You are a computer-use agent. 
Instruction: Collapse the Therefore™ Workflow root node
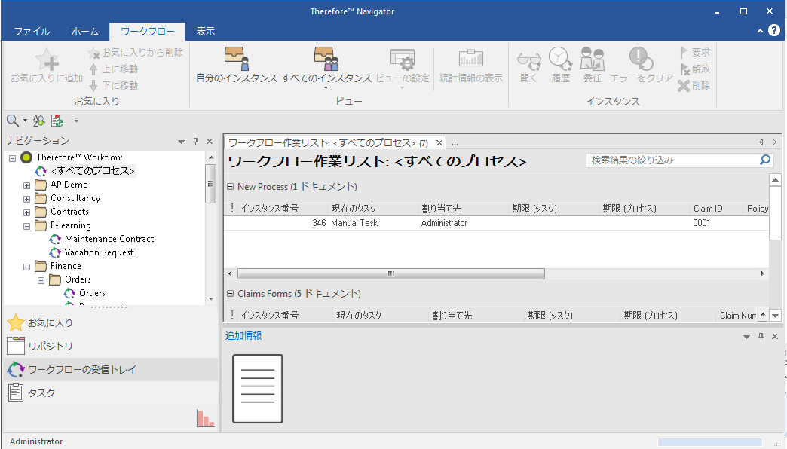(13, 157)
